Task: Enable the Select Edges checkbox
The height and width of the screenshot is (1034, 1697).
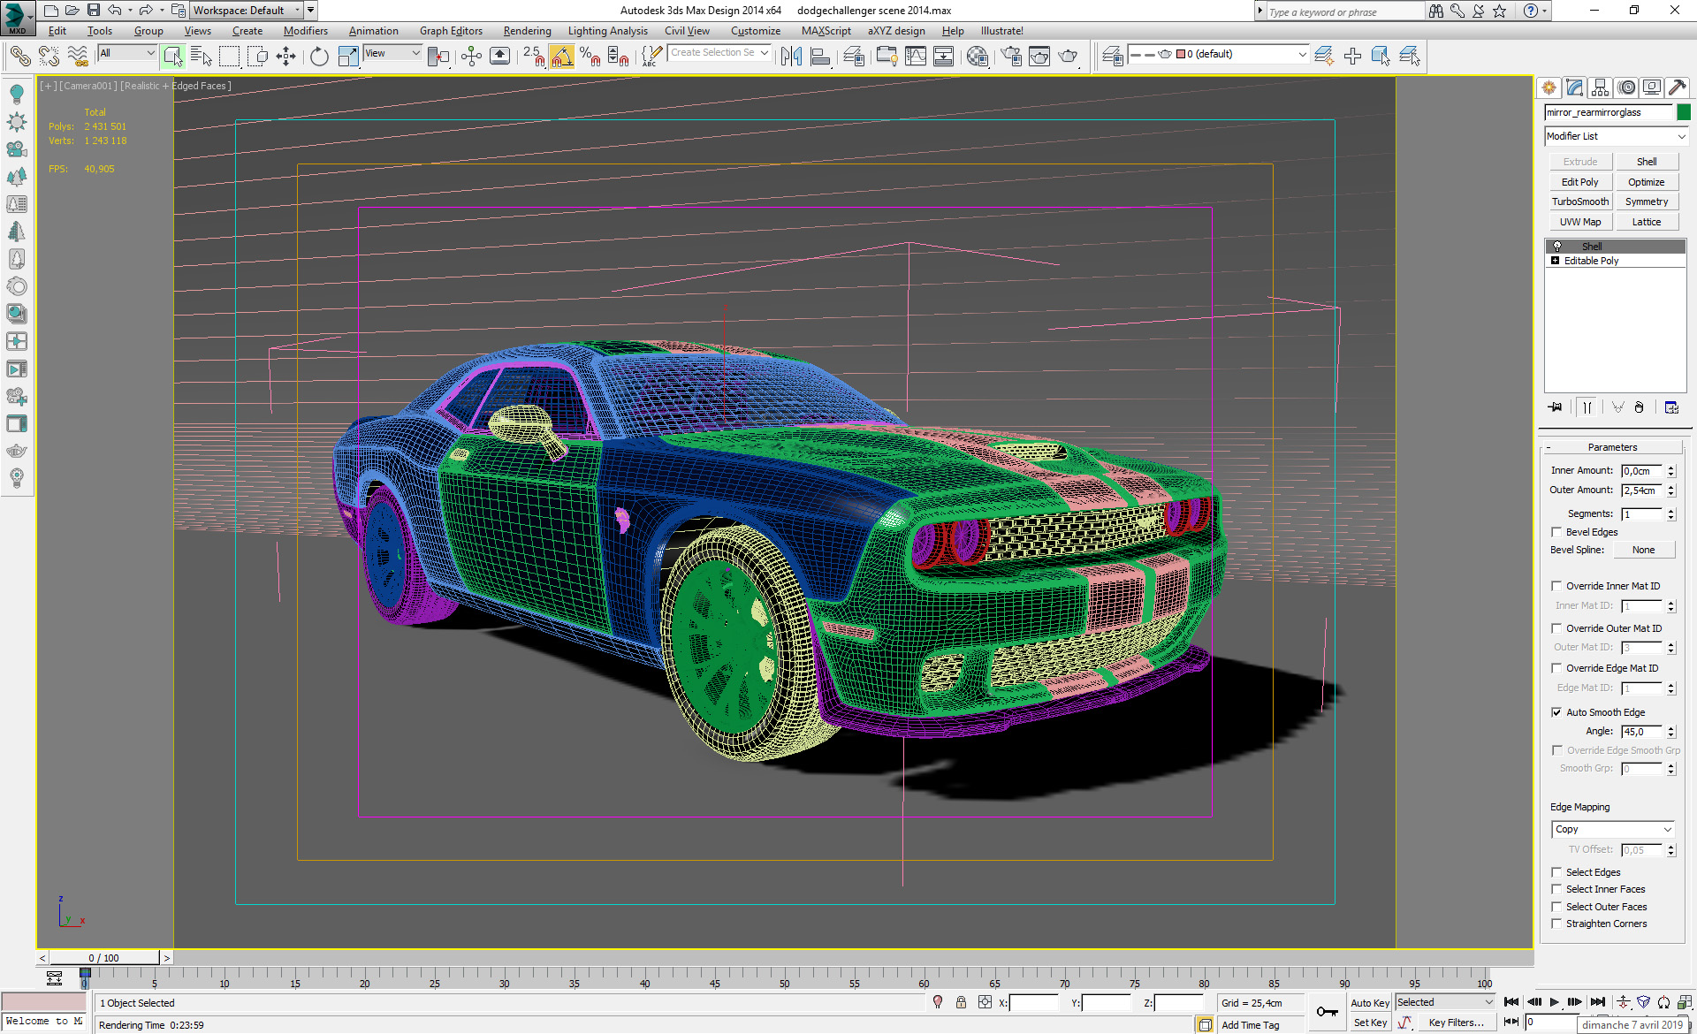Action: click(1556, 872)
